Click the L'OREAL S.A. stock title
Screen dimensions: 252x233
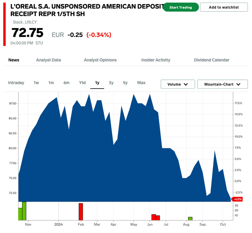[87, 10]
